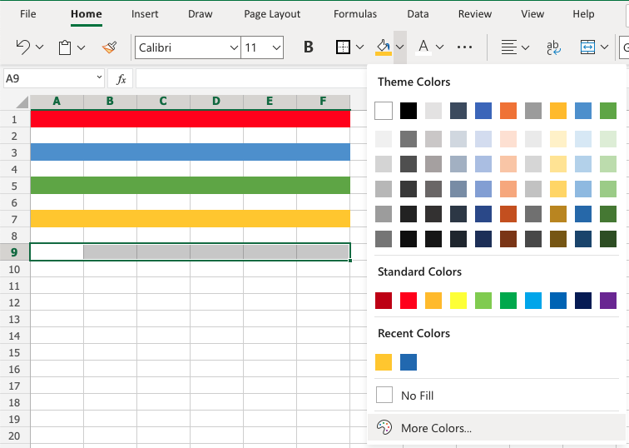Open the More Options ellipsis in toolbar

[465, 47]
